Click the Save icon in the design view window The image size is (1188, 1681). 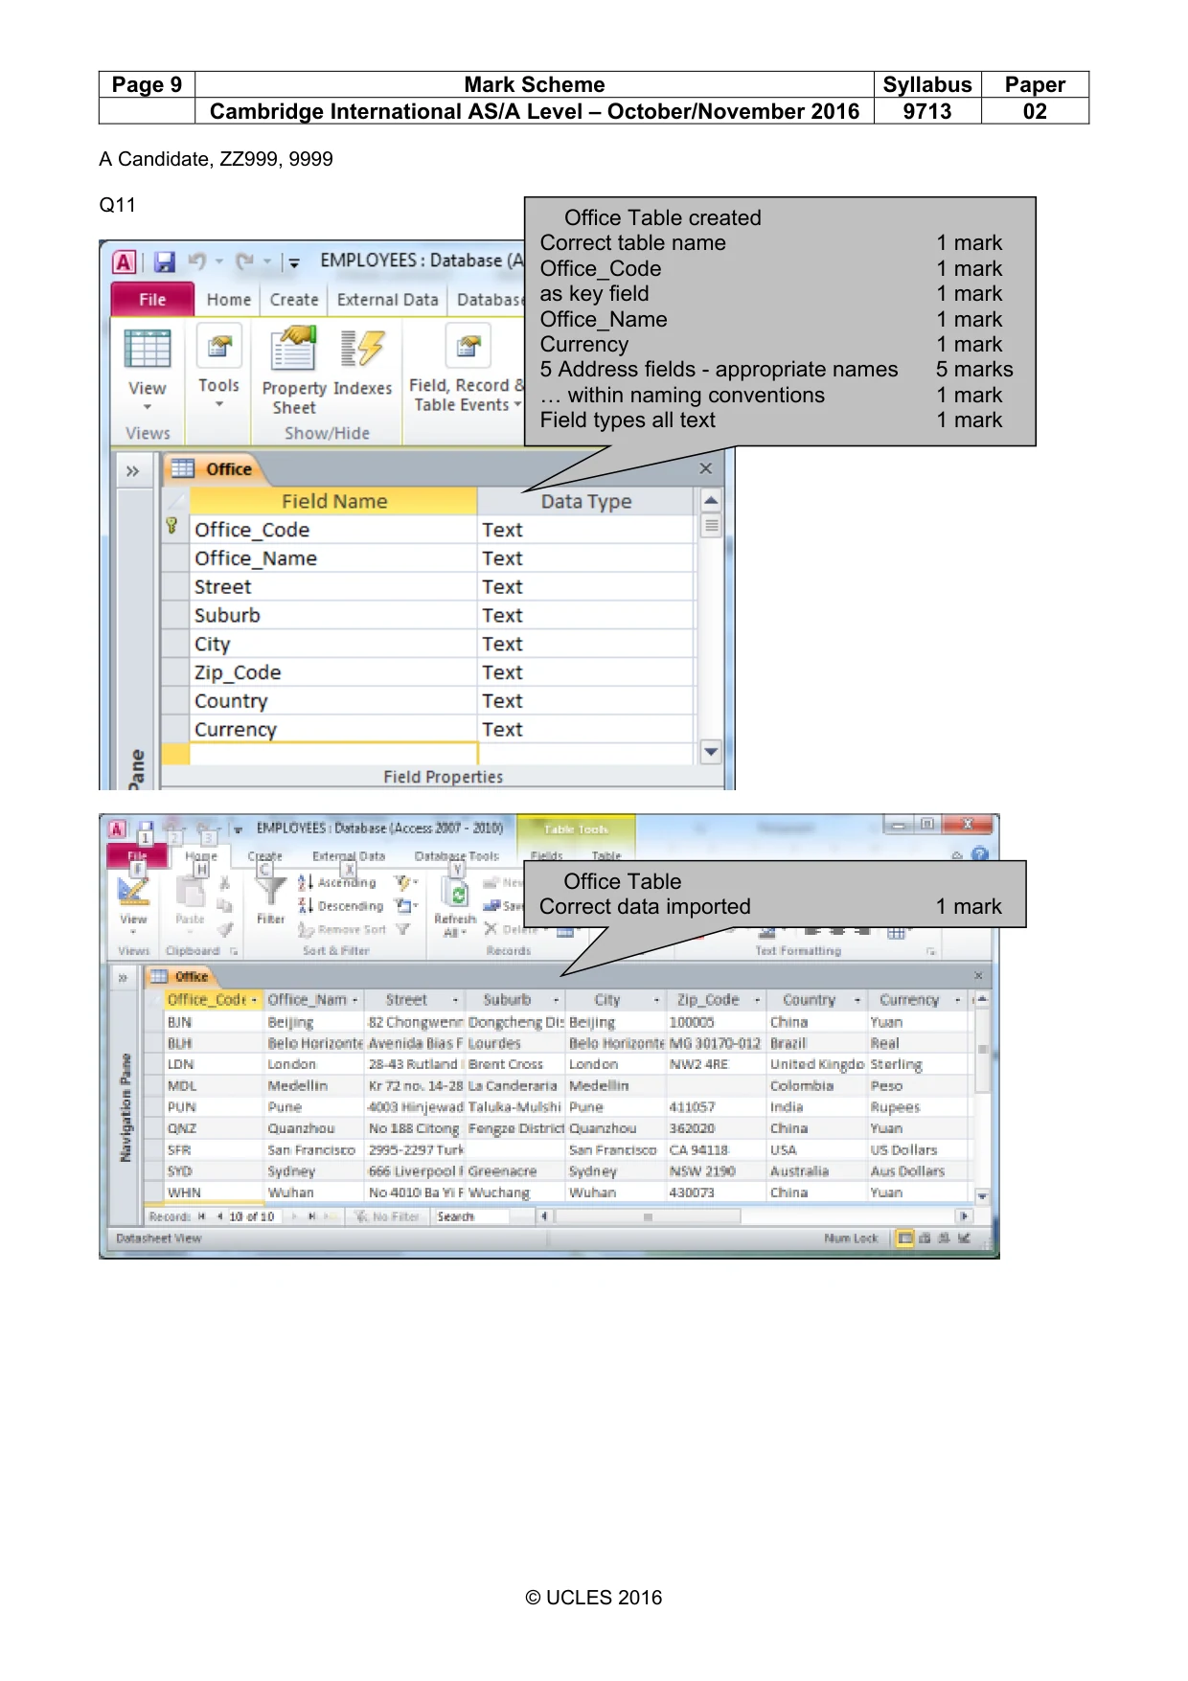click(x=165, y=261)
